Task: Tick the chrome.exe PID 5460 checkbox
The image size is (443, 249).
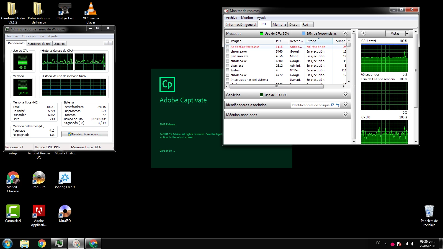Action: coord(228,51)
